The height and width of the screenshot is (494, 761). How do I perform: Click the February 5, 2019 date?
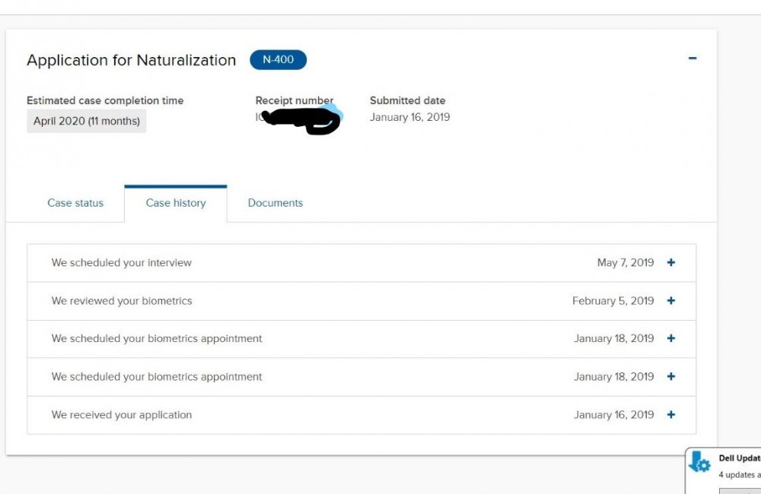[613, 301]
